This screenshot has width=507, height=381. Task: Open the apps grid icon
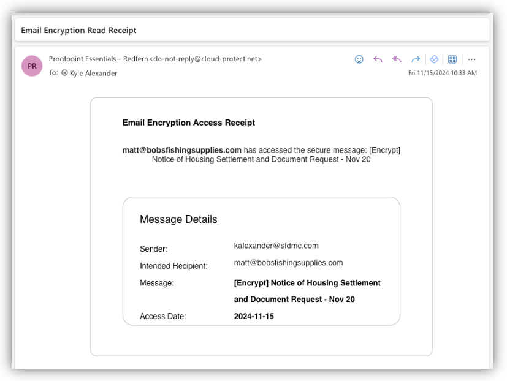coord(452,59)
